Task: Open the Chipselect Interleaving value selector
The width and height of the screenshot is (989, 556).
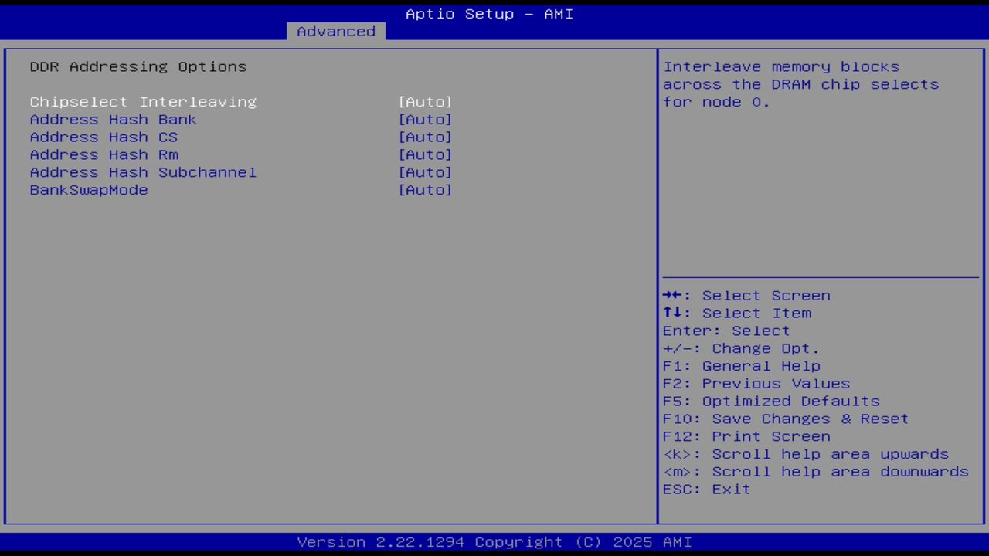Action: pyautogui.click(x=425, y=101)
